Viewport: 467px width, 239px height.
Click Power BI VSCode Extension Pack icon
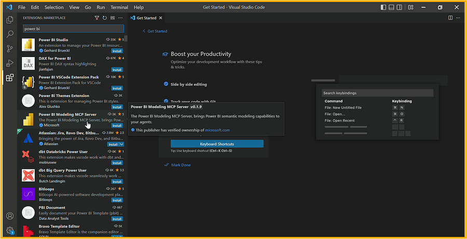[x=29, y=82]
